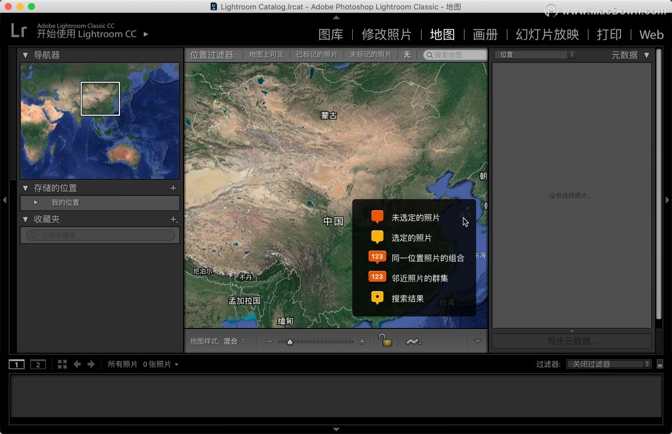Click the 搜索结果 marker icon

(377, 298)
